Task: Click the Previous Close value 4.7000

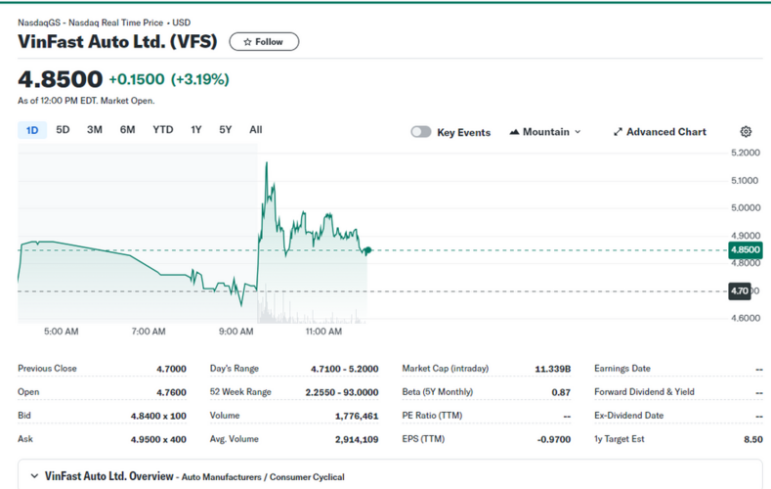Action: tap(171, 369)
